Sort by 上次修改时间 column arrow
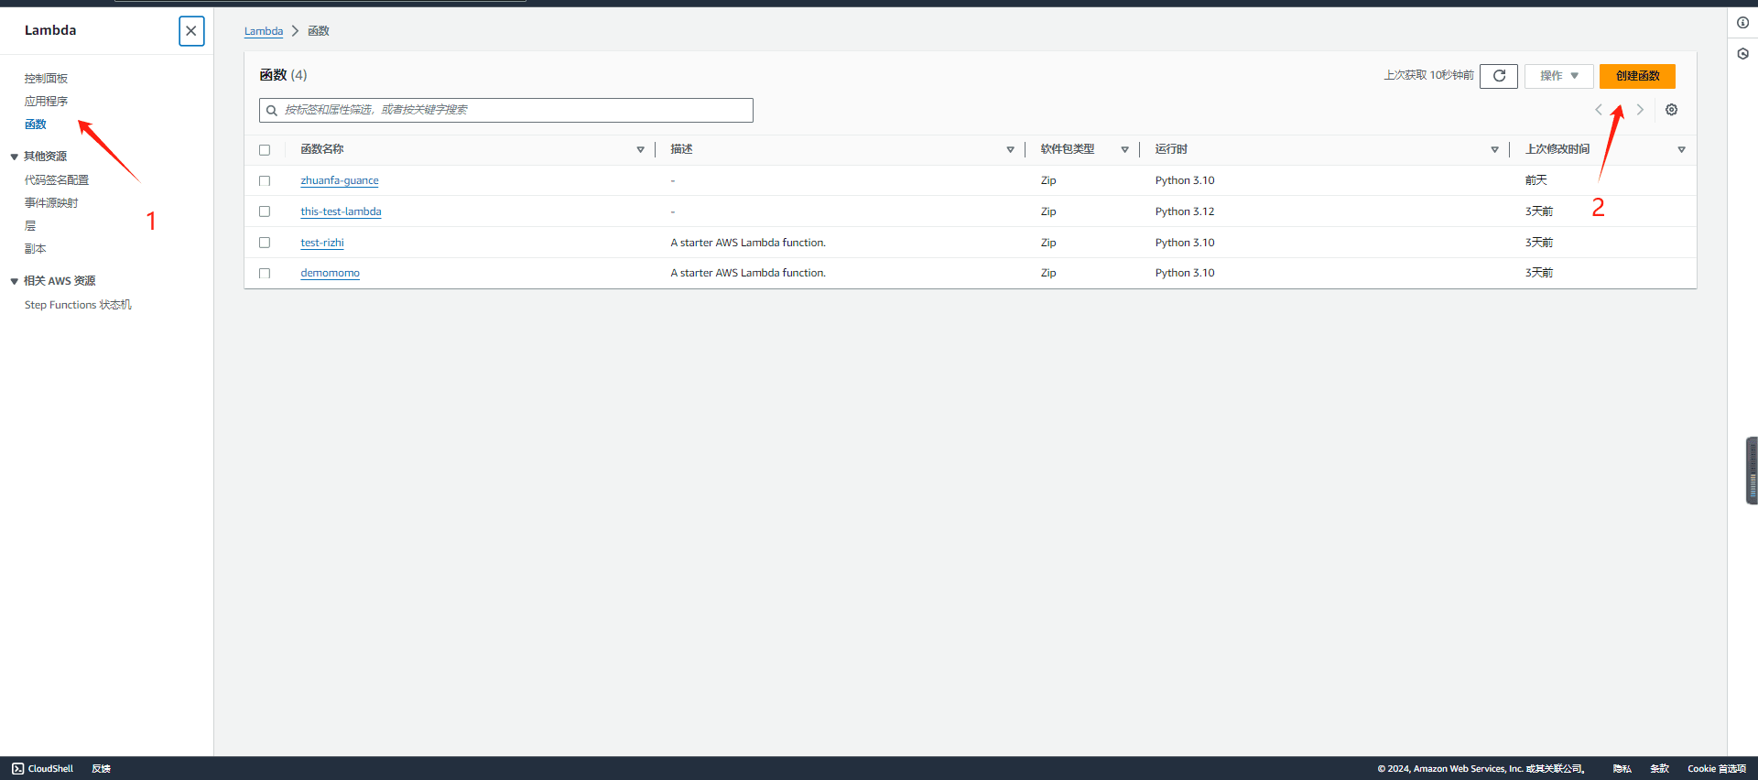Screen dimensions: 1758x780 (1681, 150)
